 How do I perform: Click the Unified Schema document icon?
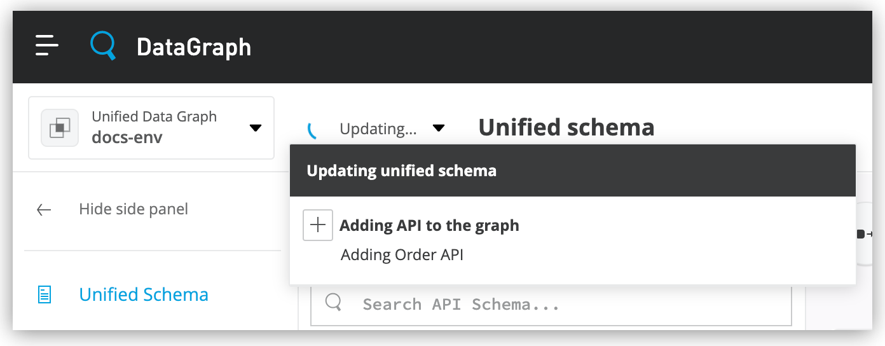[45, 294]
